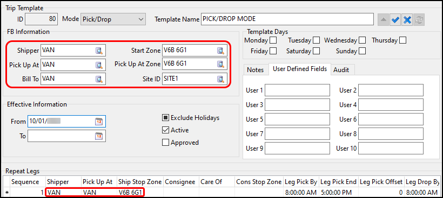Tick the Approved checkbox

click(x=165, y=142)
